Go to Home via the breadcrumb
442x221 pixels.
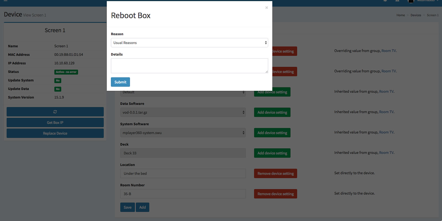point(400,15)
